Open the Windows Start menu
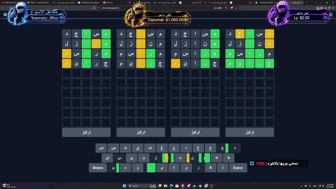 [x=124, y=186]
